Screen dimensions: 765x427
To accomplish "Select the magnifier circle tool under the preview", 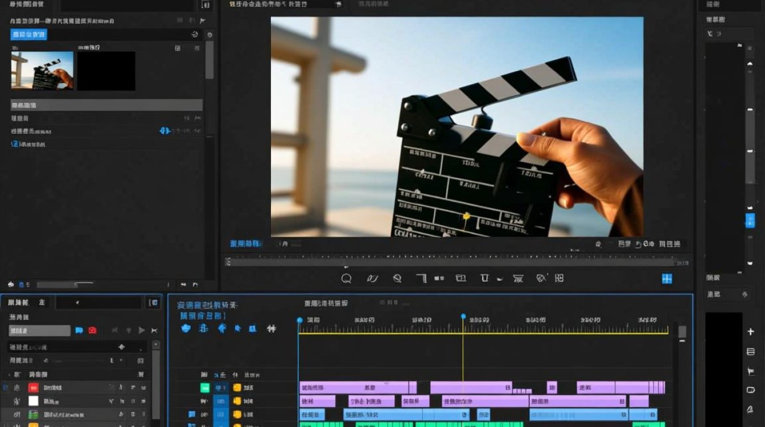I will [x=346, y=278].
